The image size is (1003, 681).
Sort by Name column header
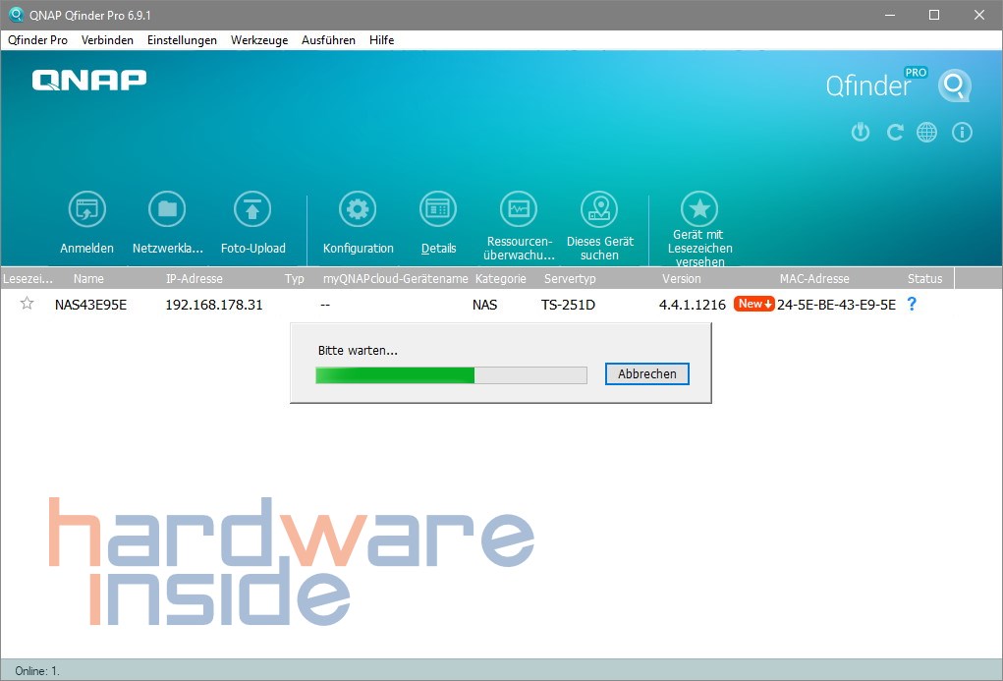tap(88, 279)
